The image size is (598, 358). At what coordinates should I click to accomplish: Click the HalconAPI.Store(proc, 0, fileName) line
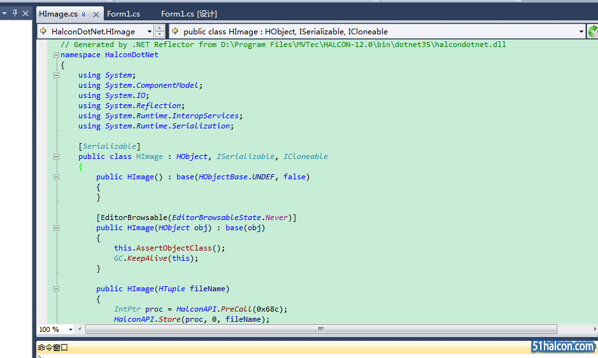pos(192,319)
